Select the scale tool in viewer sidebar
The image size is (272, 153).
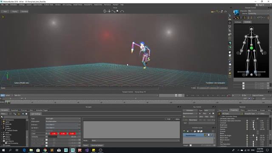pos(229,30)
